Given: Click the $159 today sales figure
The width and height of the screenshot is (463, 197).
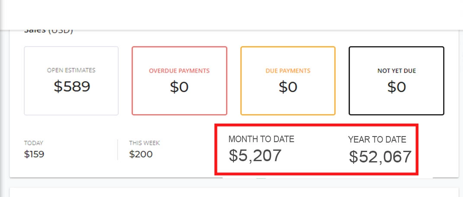Looking at the screenshot, I should pos(34,154).
